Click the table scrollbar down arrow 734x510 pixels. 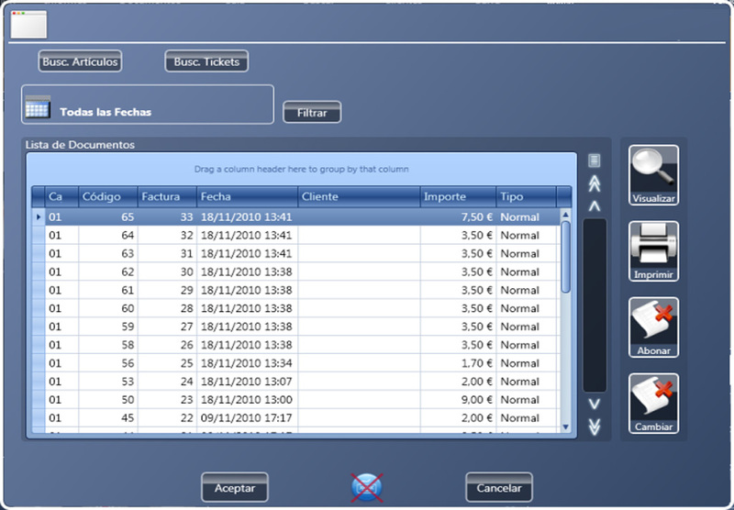[565, 427]
